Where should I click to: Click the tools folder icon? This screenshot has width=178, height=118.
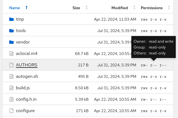click(x=11, y=31)
